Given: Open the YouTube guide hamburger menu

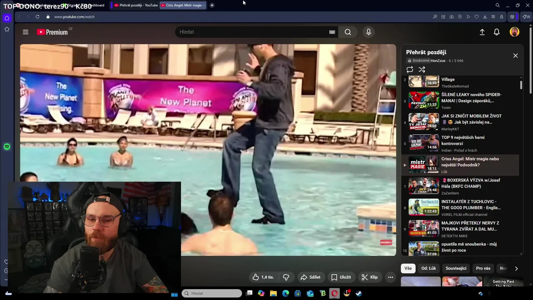Looking at the screenshot, I should point(25,32).
